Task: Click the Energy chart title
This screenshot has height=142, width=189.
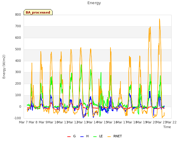Action: coord(94,3)
